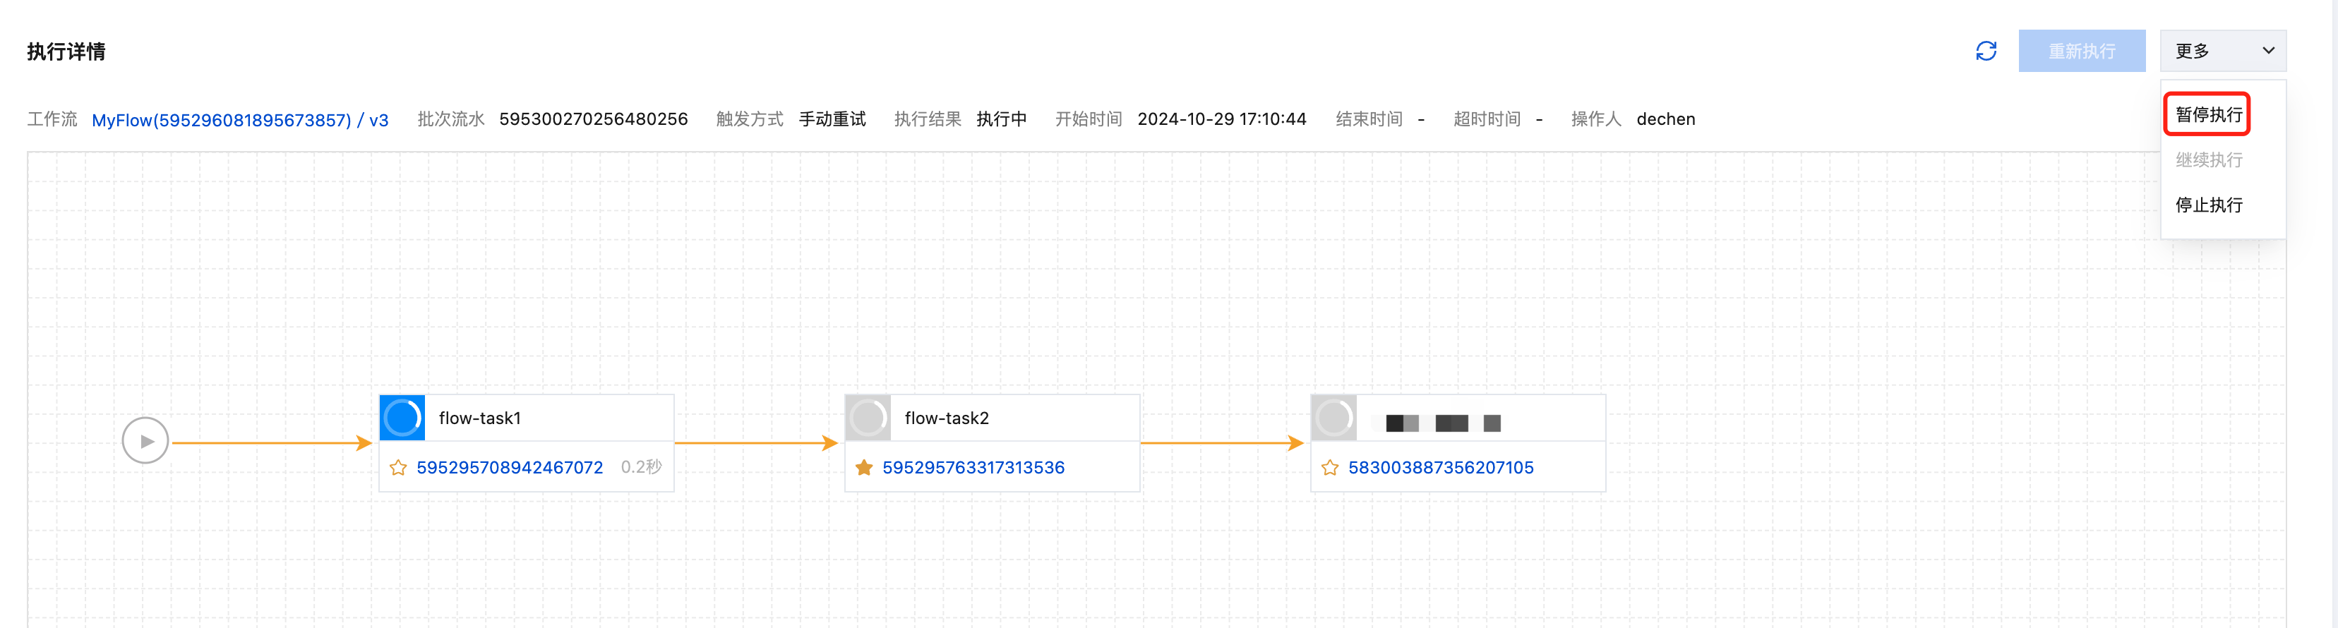Open the 更多 dropdown

pos(2223,51)
